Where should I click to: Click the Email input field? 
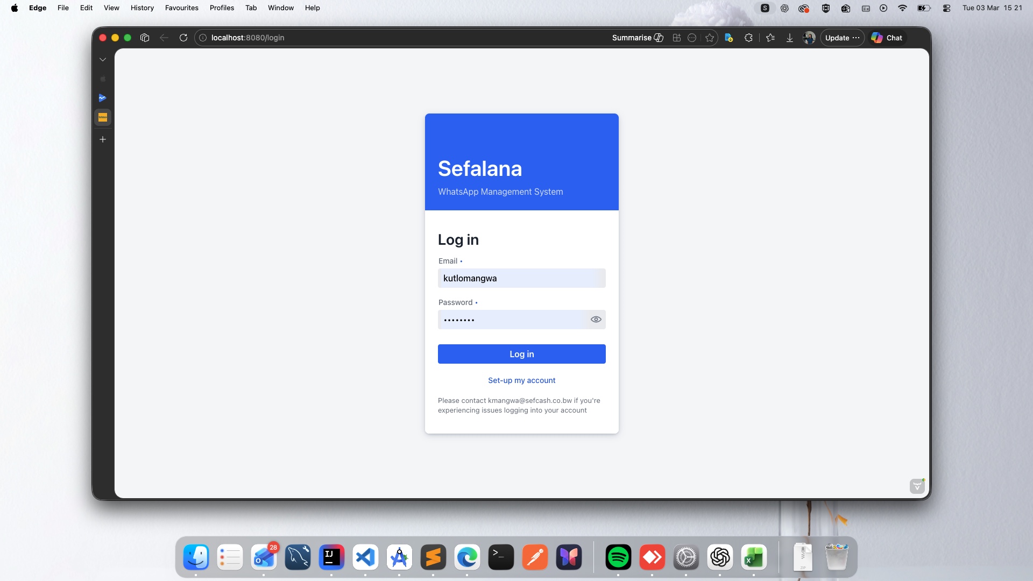(x=521, y=278)
